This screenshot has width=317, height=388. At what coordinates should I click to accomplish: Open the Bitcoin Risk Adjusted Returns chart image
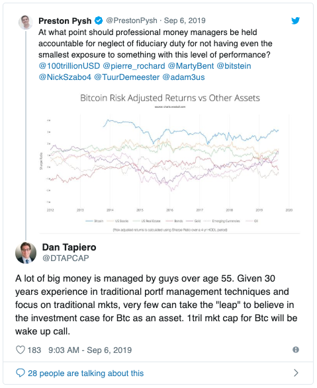(169, 162)
